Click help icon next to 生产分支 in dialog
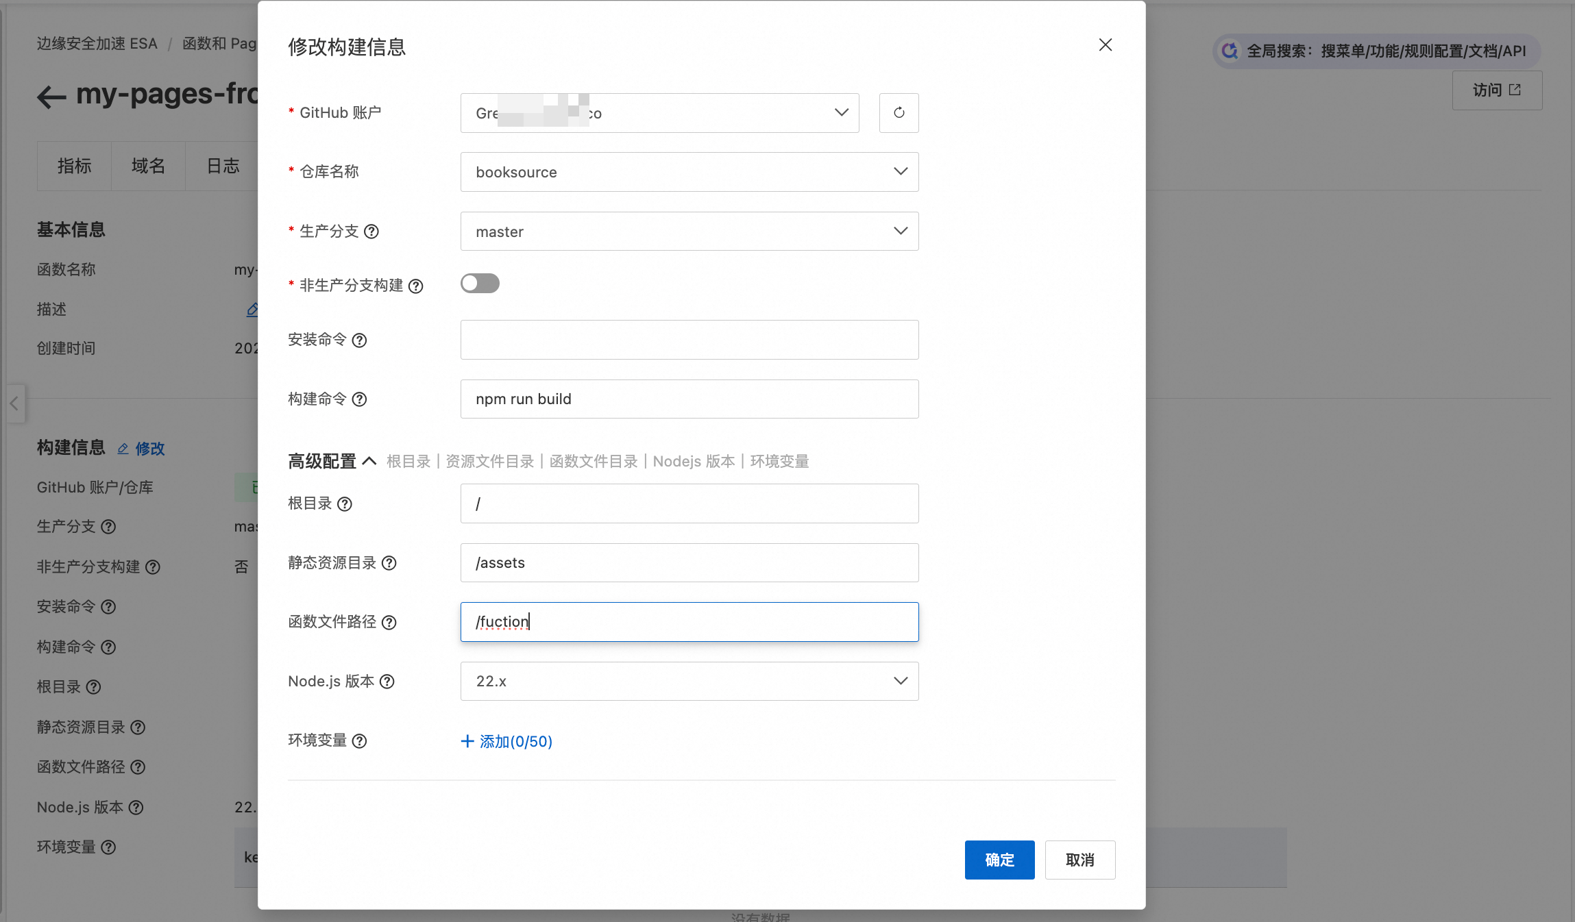 point(371,232)
